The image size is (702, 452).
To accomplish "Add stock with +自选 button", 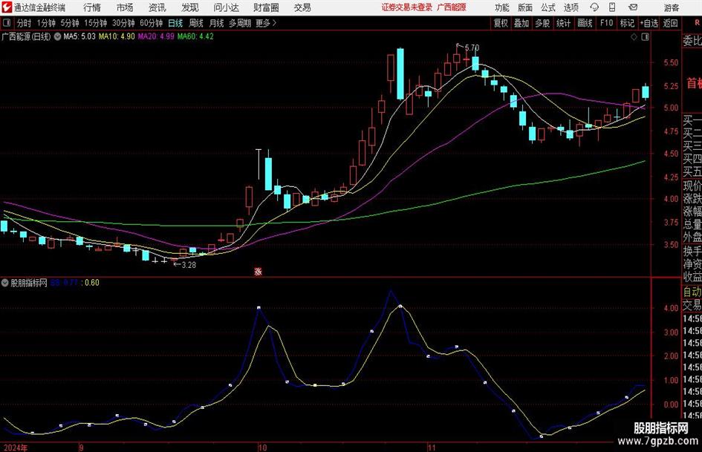I will [649, 23].
